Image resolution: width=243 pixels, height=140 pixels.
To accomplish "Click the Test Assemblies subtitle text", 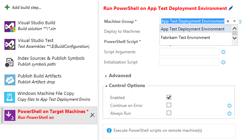I will [x=53, y=46].
